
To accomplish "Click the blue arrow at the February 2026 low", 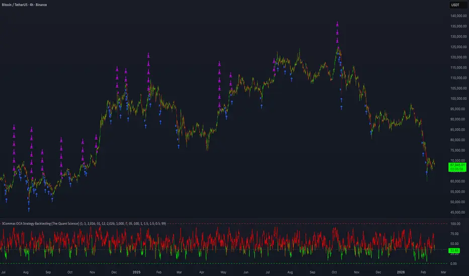I will [x=427, y=172].
